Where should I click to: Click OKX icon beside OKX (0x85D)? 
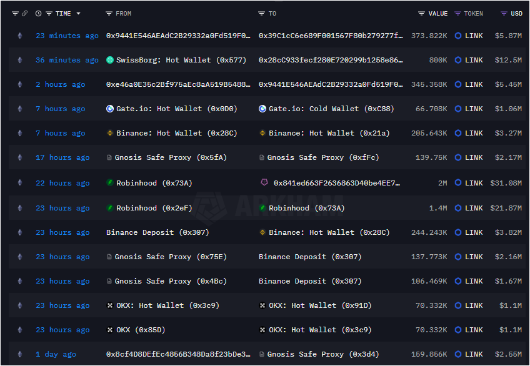[x=110, y=330]
